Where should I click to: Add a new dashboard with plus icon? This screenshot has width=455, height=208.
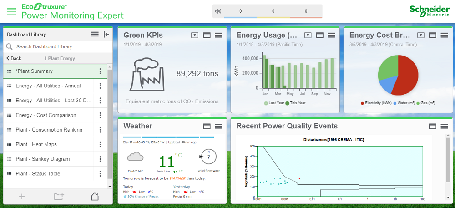pos(21,197)
